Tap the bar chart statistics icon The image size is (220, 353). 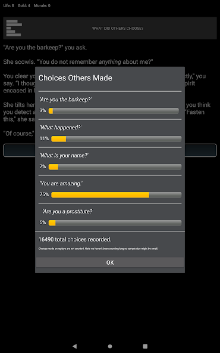[x=14, y=28]
